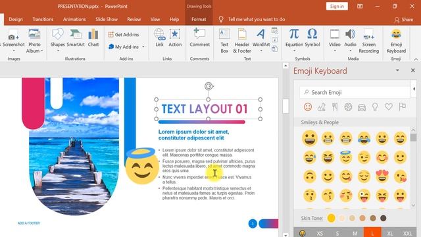Open the Help tab
The image size is (421, 237).
pos(174,19)
